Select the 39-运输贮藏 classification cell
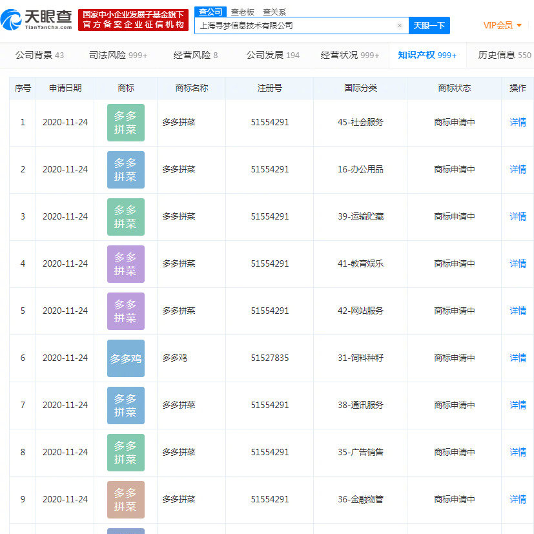 point(361,216)
